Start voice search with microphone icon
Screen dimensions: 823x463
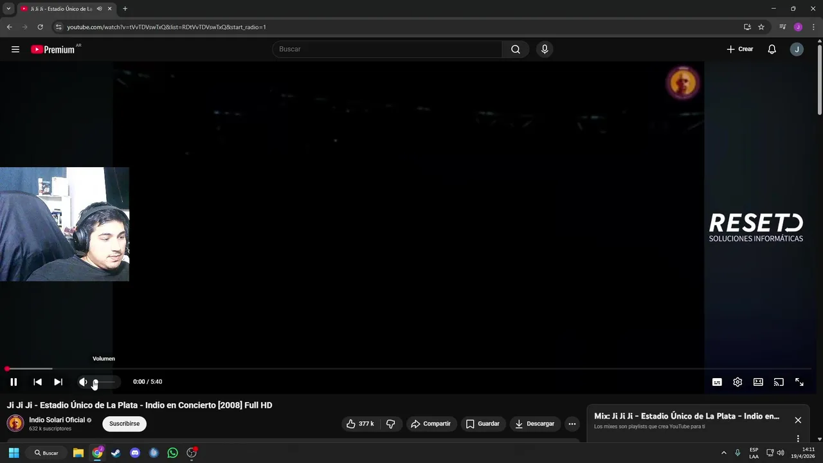545,50
